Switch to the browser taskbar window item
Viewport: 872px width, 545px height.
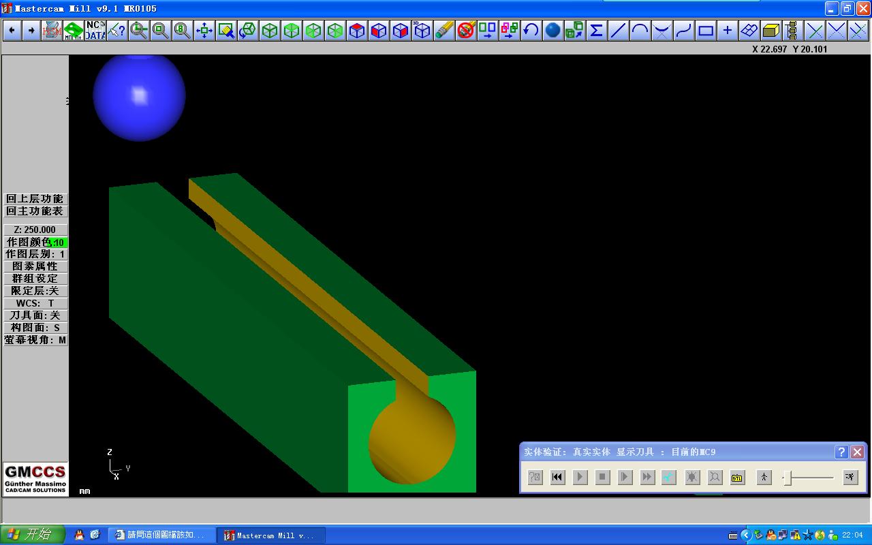coord(162,535)
